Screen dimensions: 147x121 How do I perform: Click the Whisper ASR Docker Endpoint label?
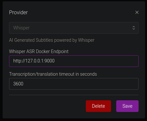[x=39, y=51]
